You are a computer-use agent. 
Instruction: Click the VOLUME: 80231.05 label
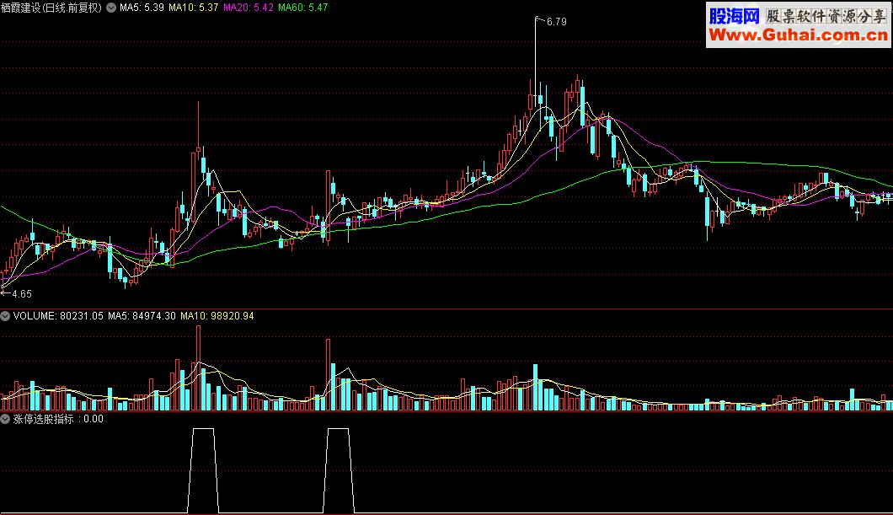(58, 315)
